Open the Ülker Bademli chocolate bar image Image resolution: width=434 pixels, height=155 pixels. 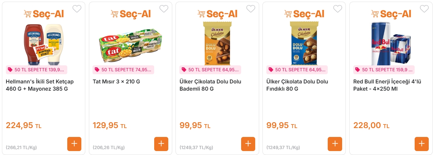(217, 43)
